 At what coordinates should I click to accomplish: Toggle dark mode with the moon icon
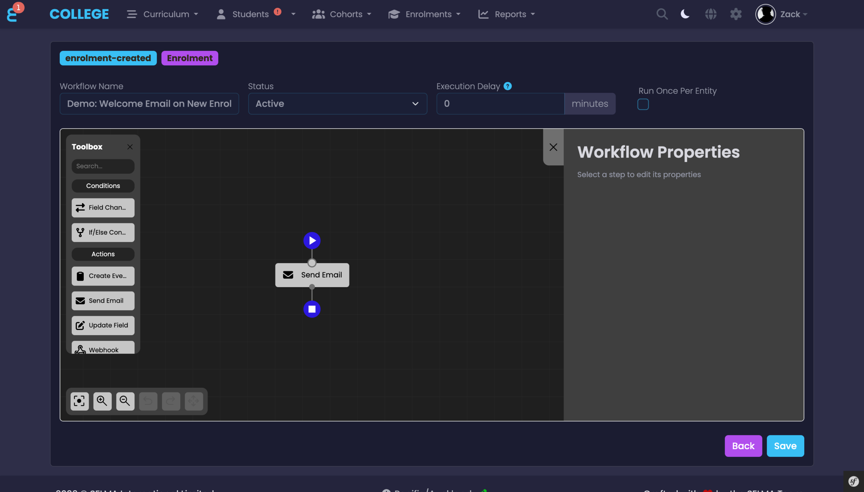(x=685, y=14)
